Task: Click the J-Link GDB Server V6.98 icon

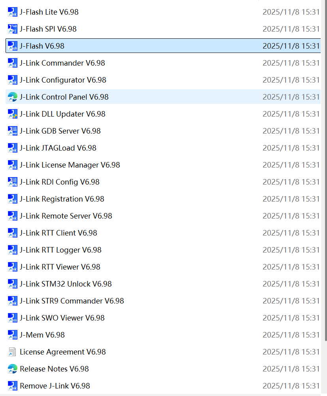Action: (x=13, y=131)
